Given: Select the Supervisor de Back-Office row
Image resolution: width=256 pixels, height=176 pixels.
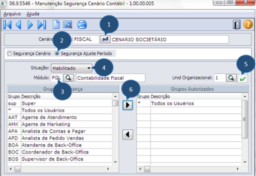Looking at the screenshot, I should pyautogui.click(x=59, y=159).
